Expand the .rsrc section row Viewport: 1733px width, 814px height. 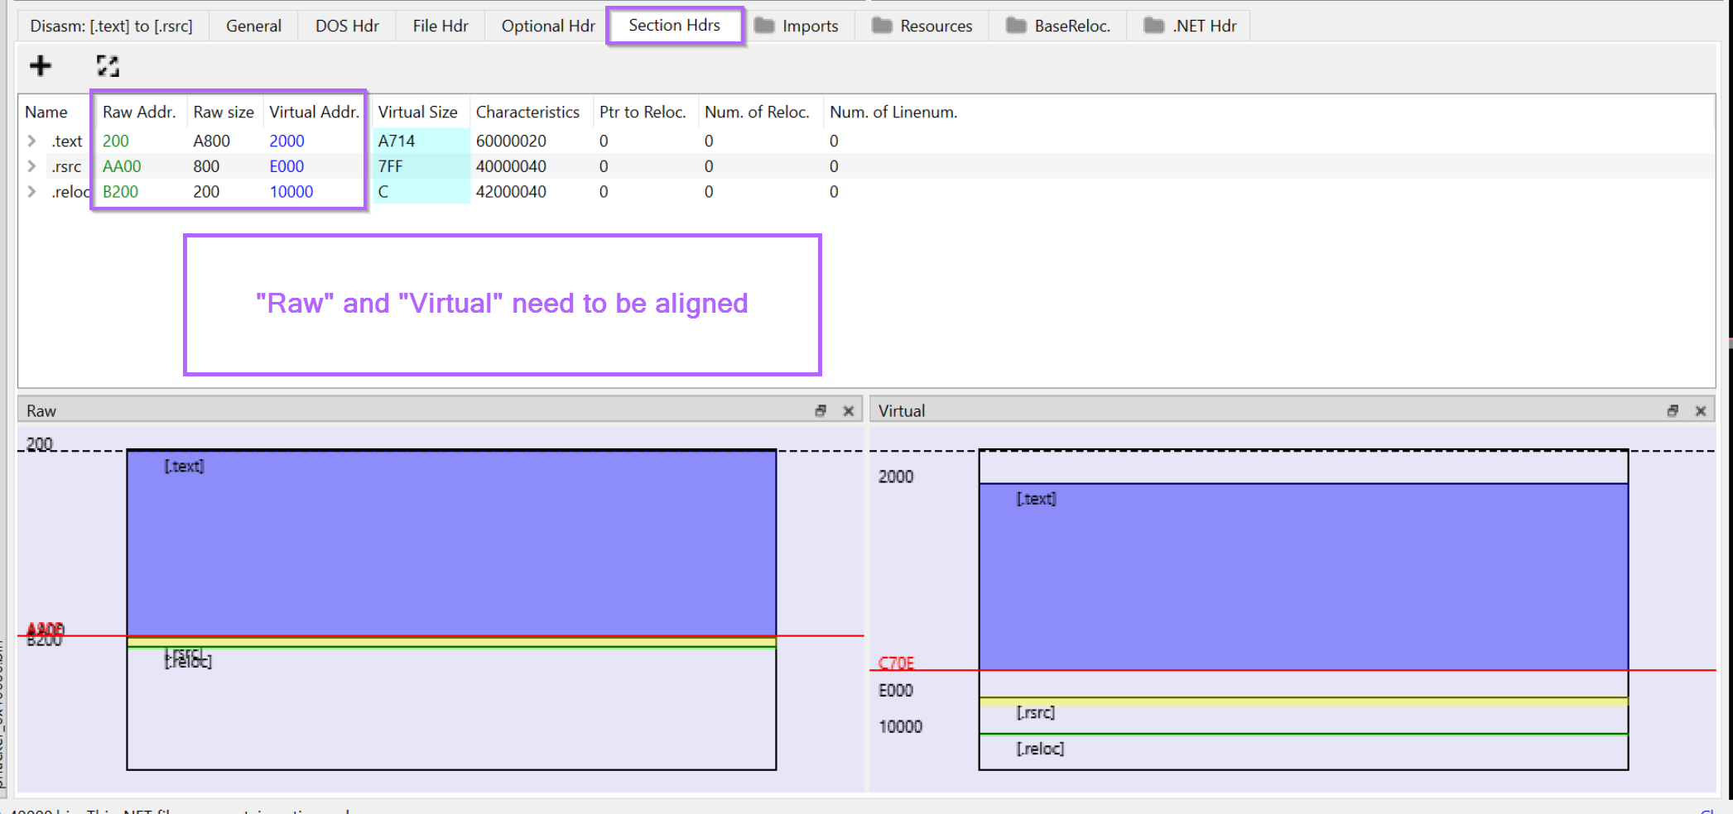31,166
